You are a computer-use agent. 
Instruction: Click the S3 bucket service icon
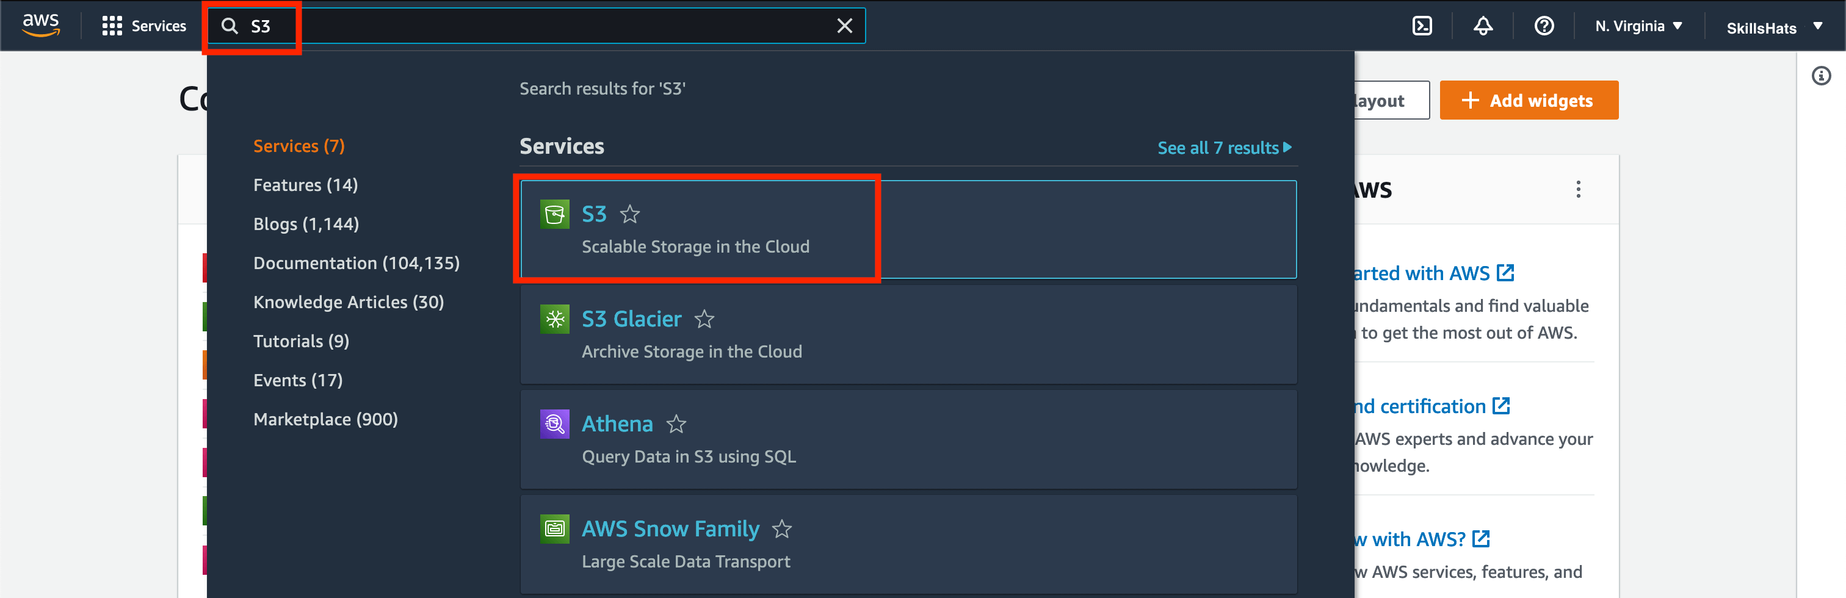point(554,214)
